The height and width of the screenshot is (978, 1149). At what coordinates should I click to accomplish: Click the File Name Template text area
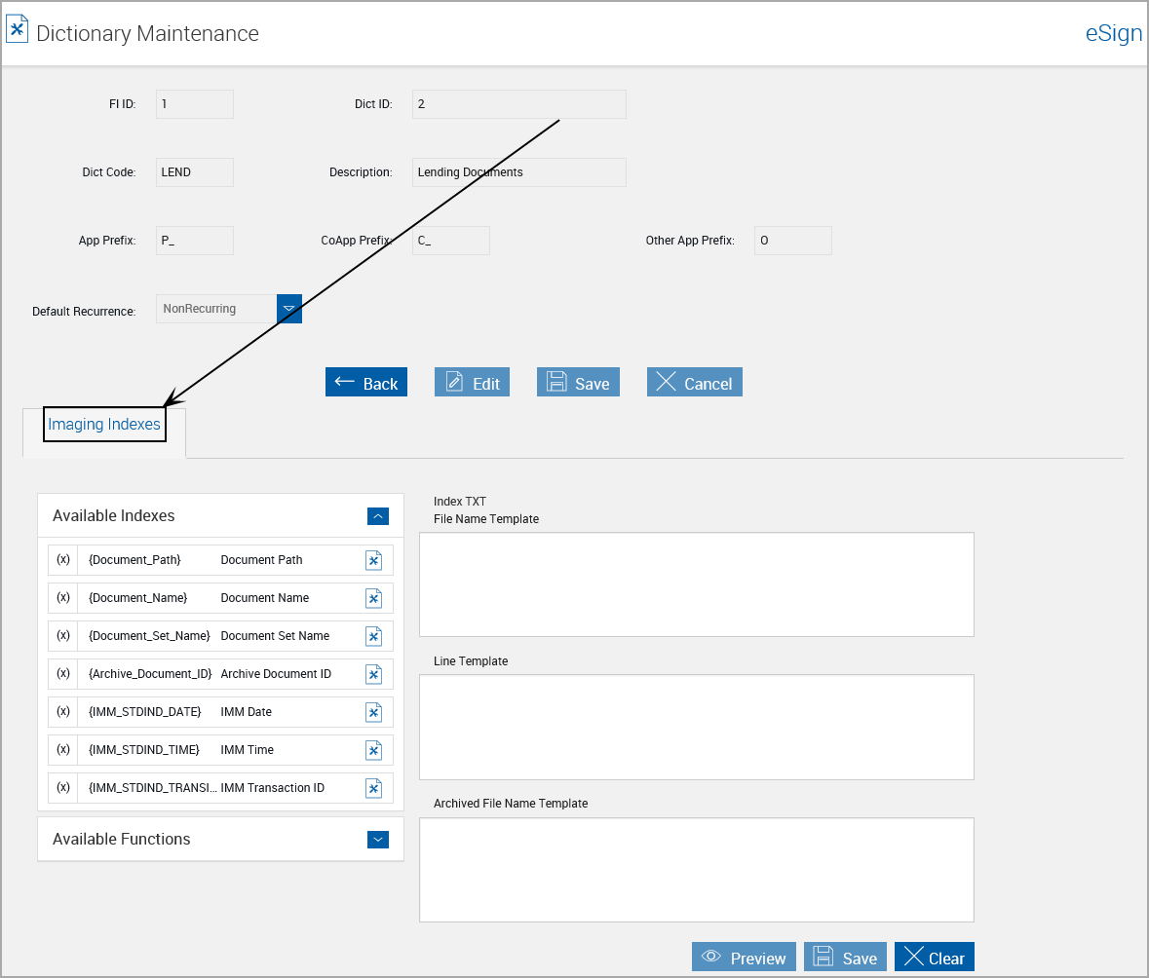click(696, 584)
